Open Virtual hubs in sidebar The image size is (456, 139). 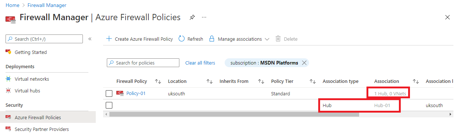click(27, 91)
